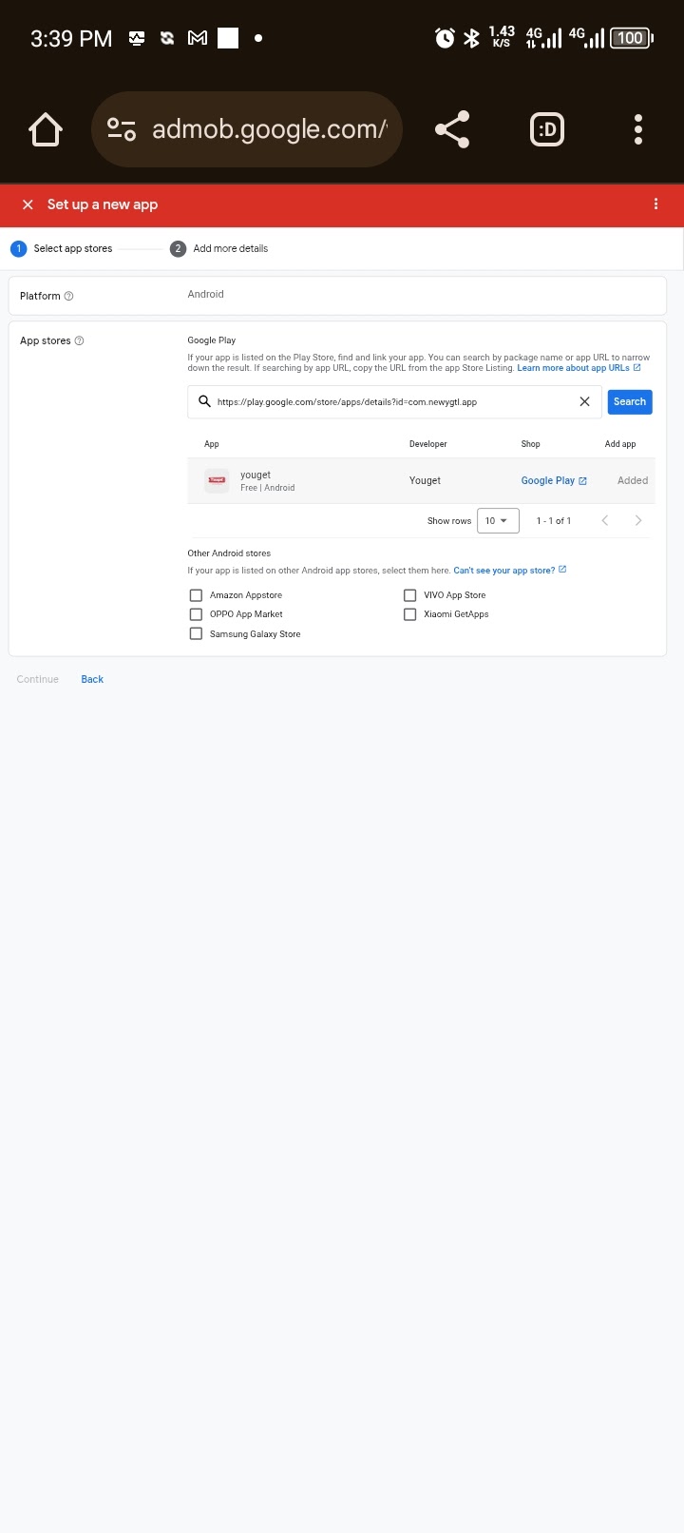This screenshot has width=684, height=1533.
Task: Open Learn more about app URLs link
Action: (579, 368)
